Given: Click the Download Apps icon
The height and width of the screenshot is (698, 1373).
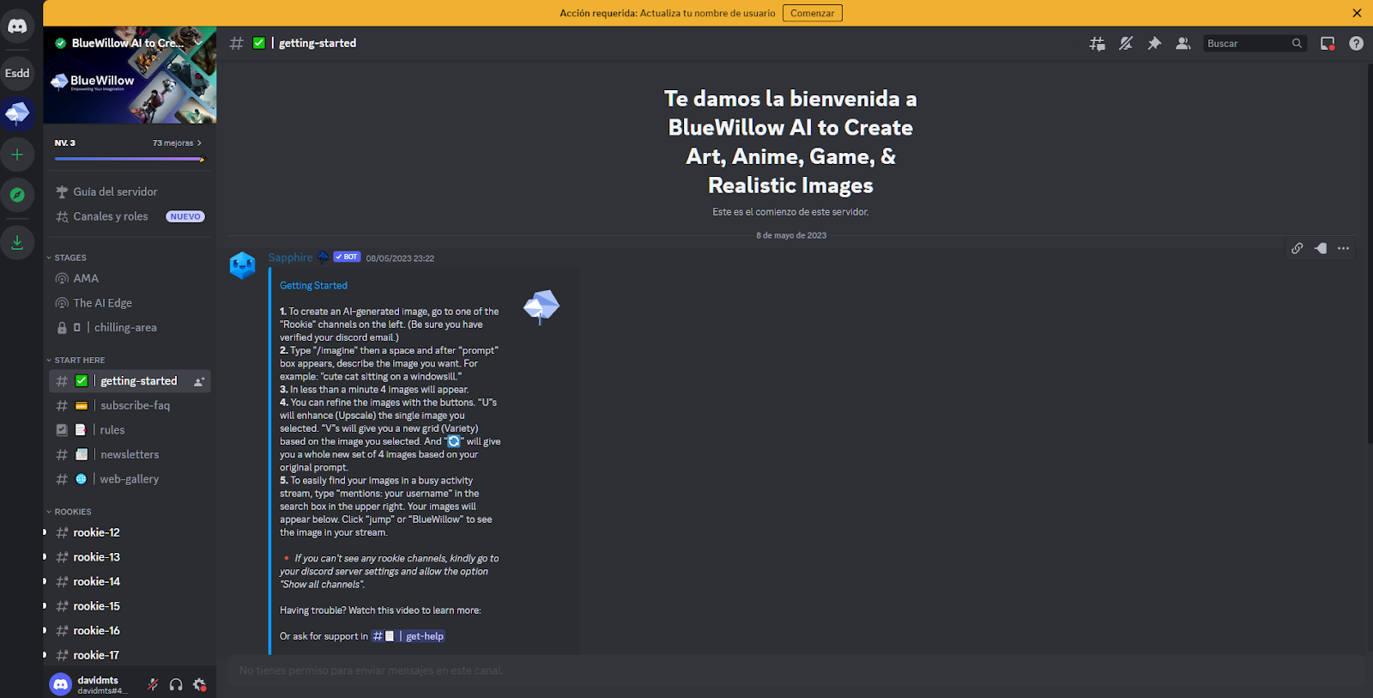Looking at the screenshot, I should (x=17, y=242).
